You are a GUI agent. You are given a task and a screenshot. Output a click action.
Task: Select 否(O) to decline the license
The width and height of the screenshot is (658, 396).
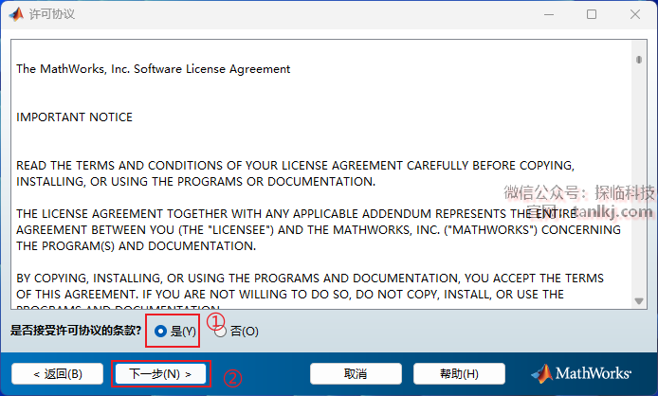pos(221,331)
